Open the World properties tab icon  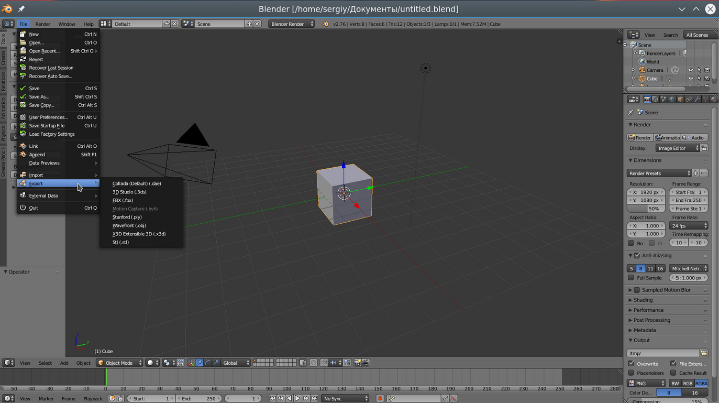coord(672,99)
